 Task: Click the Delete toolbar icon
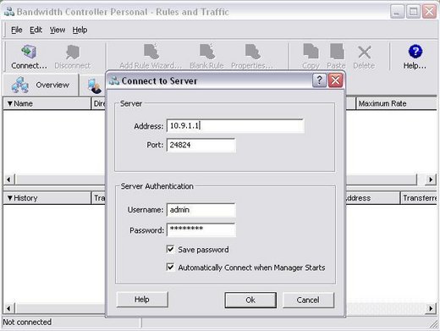pyautogui.click(x=364, y=57)
